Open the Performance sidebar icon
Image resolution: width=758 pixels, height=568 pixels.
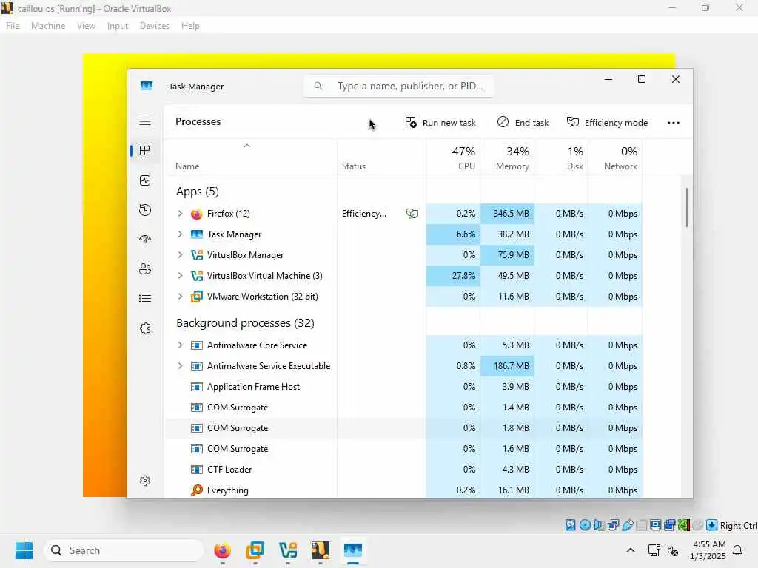(145, 180)
